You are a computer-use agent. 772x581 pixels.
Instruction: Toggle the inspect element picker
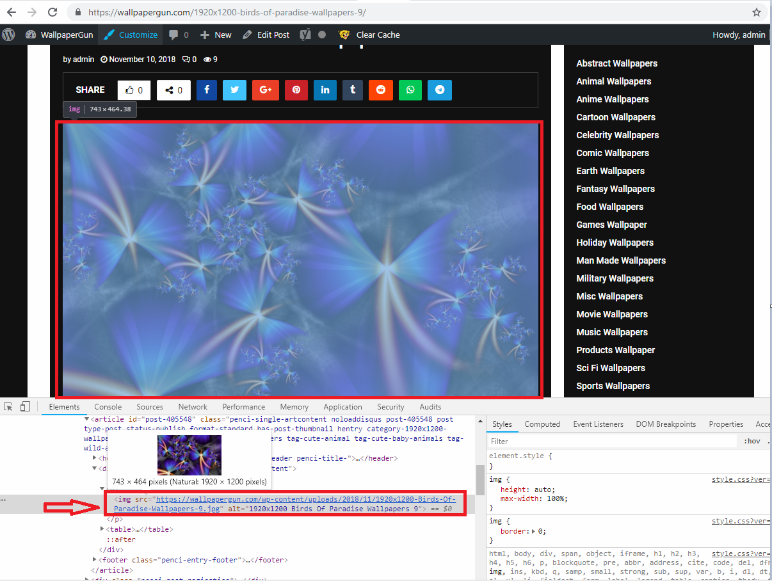pos(8,406)
